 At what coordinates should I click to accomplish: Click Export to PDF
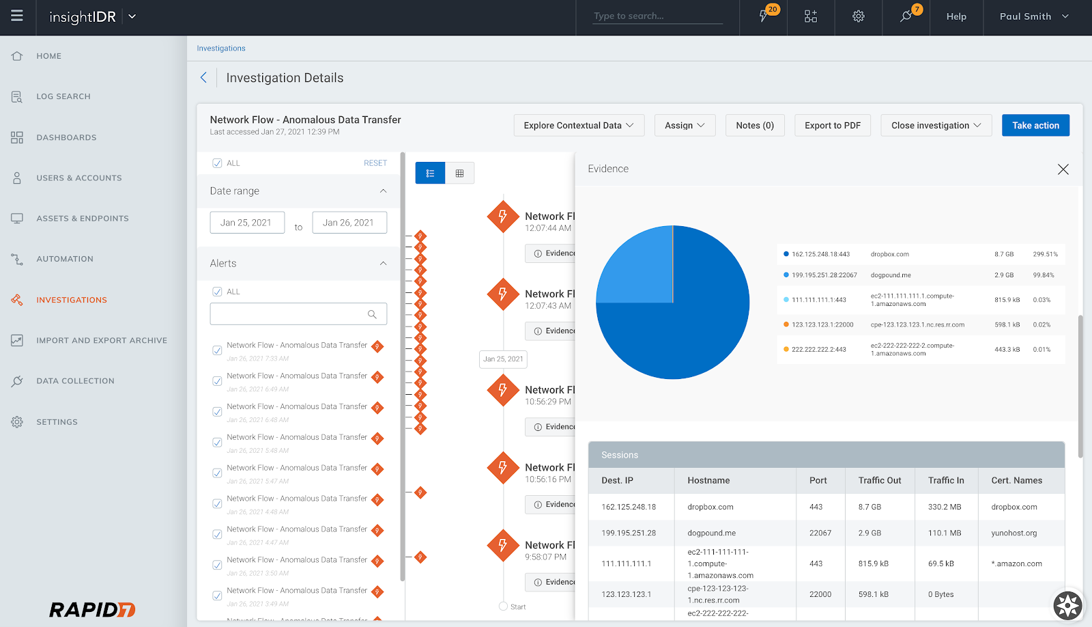point(832,126)
